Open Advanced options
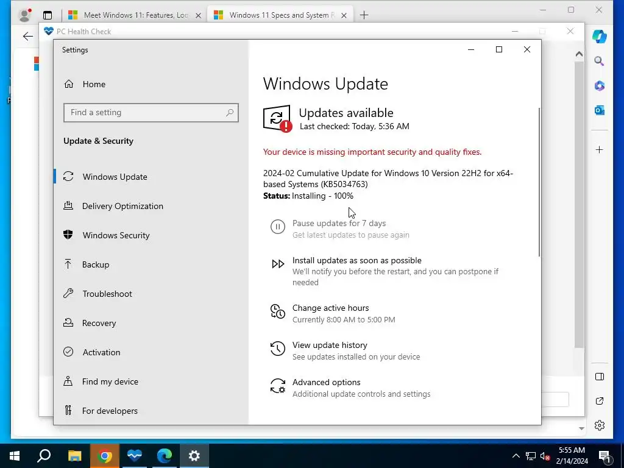This screenshot has height=468, width=624. click(327, 382)
